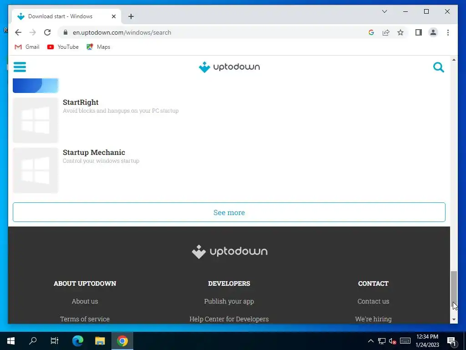Viewport: 466px width, 350px height.
Task: Launch Microsoft Edge from the taskbar
Action: pyautogui.click(x=77, y=341)
